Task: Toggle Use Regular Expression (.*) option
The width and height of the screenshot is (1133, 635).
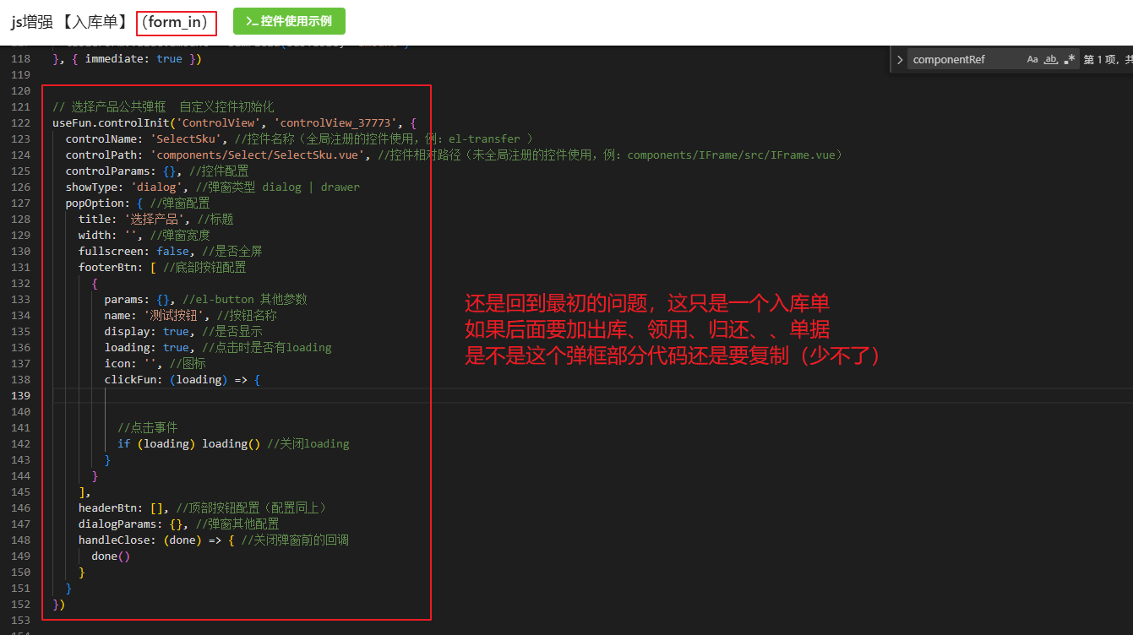Action: click(1070, 60)
